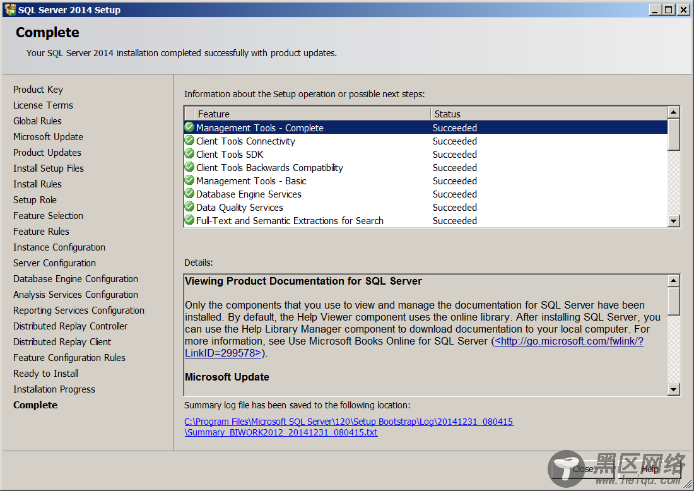Click the Succeeded status for Client Tools SDK
This screenshot has height=491, width=694.
(x=454, y=154)
